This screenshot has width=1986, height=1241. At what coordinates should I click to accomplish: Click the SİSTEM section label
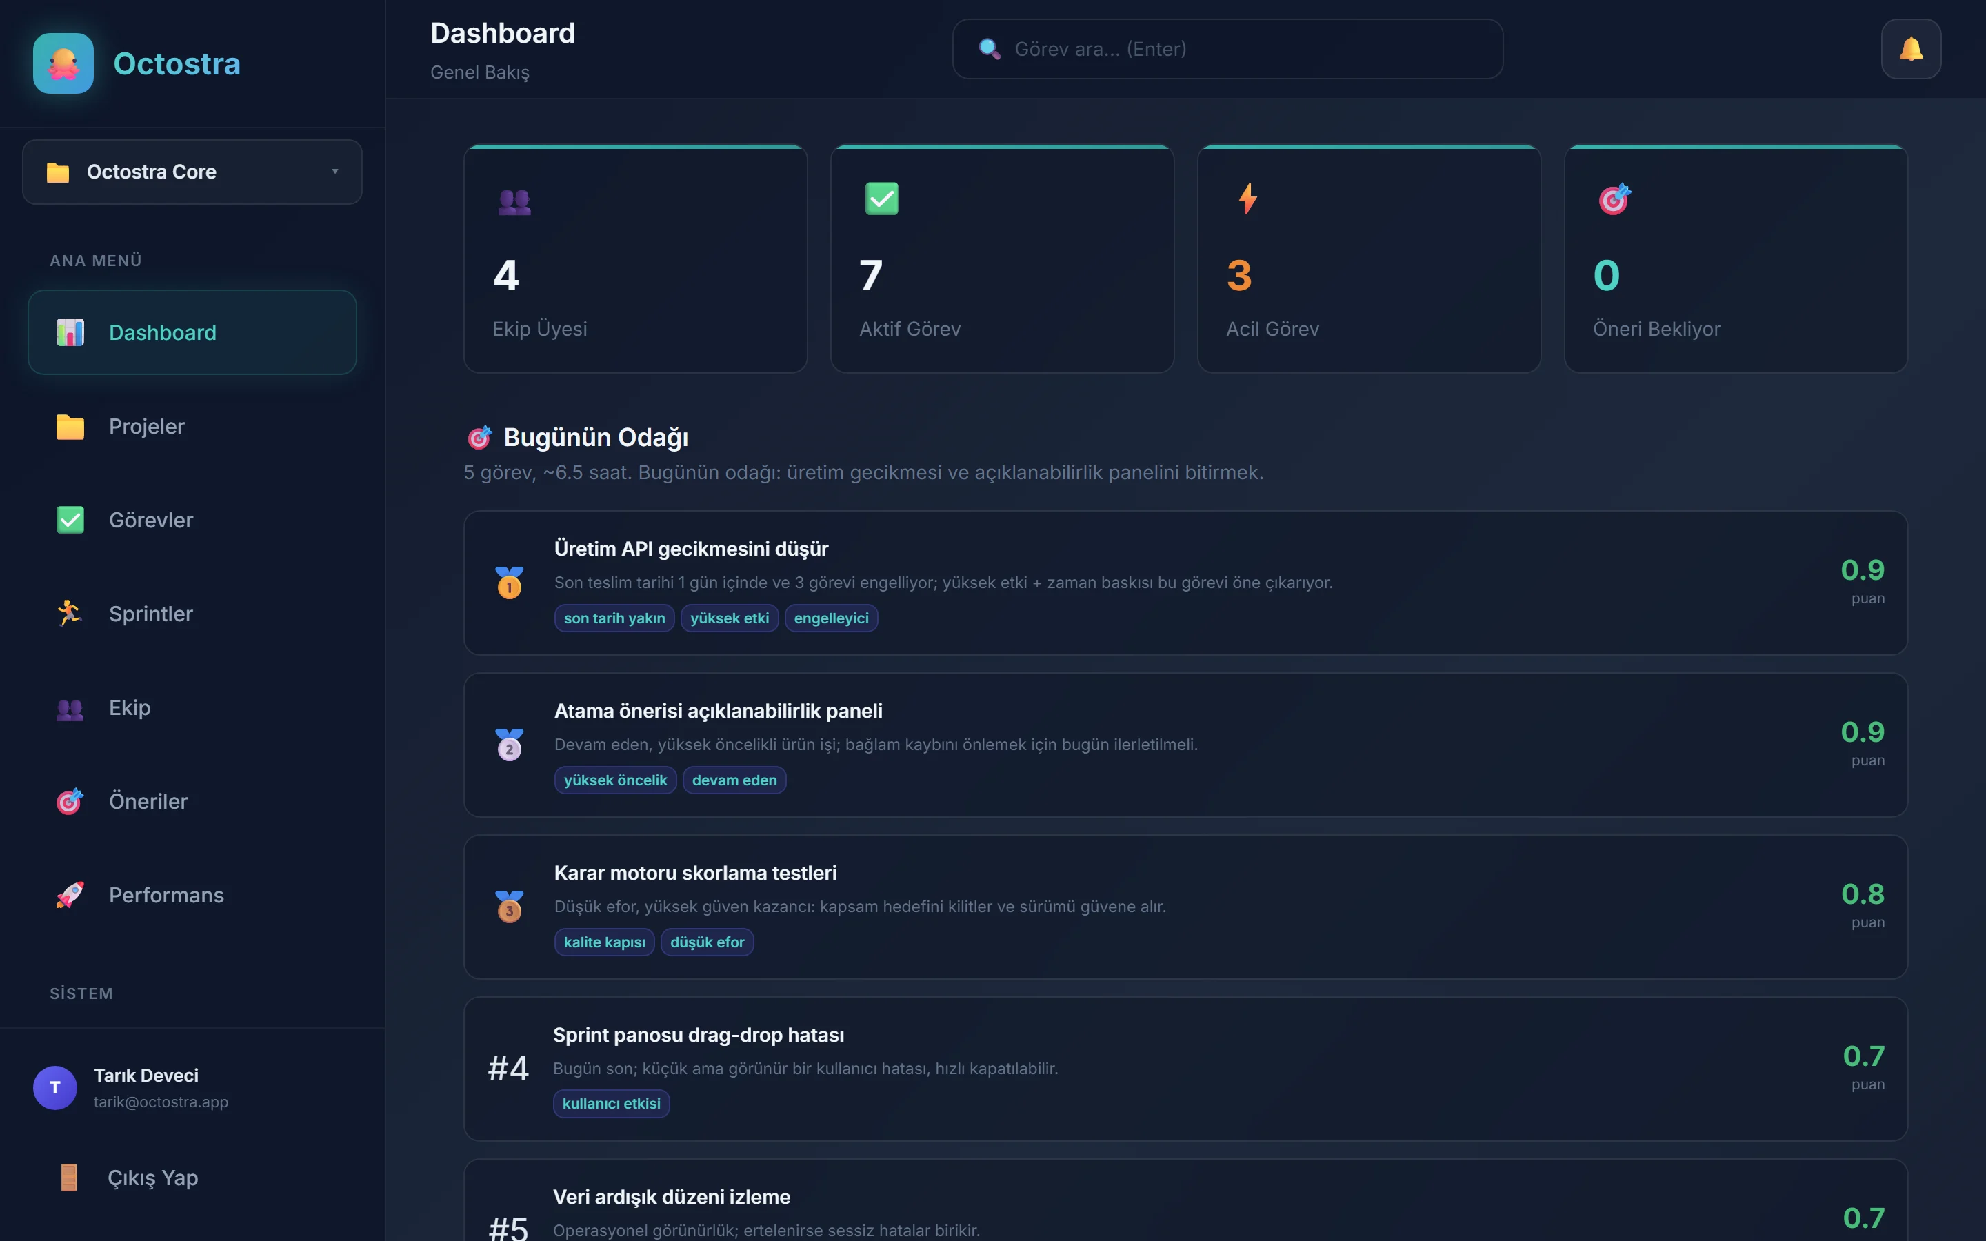81,993
